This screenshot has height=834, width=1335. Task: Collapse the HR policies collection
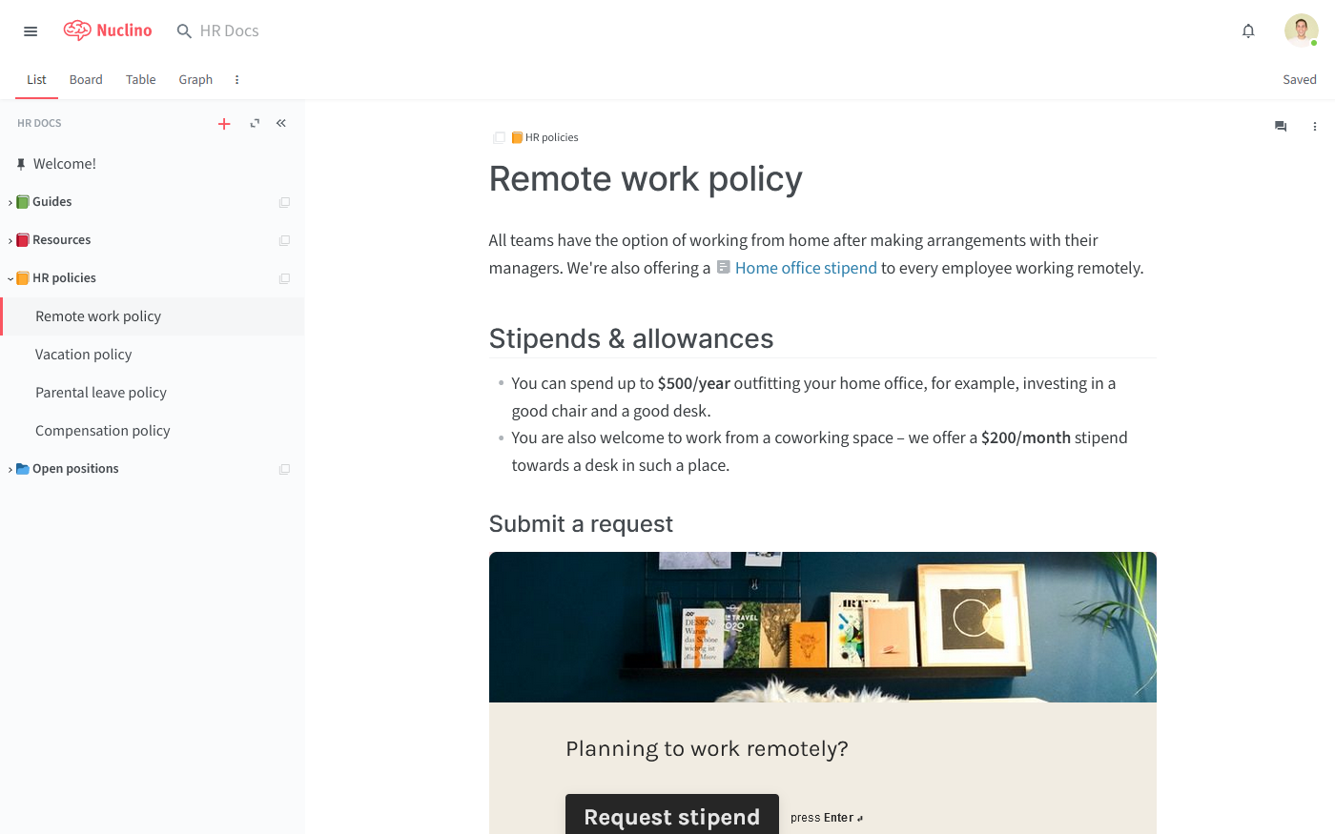point(10,278)
